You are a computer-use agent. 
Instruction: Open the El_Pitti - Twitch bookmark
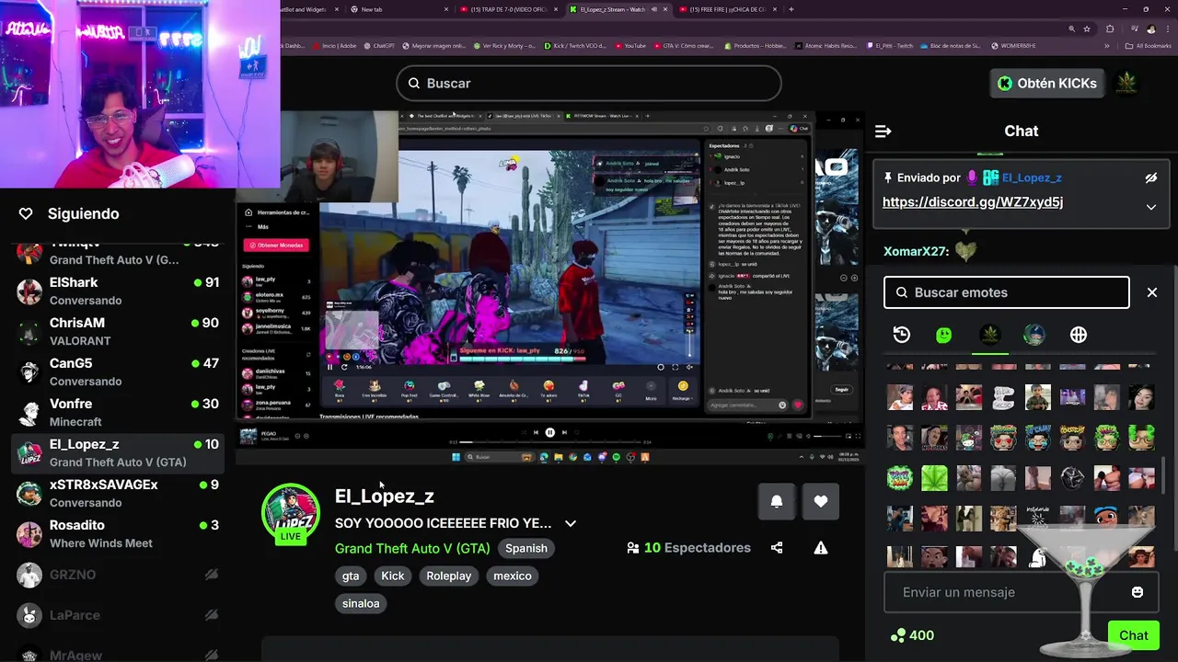(x=890, y=45)
